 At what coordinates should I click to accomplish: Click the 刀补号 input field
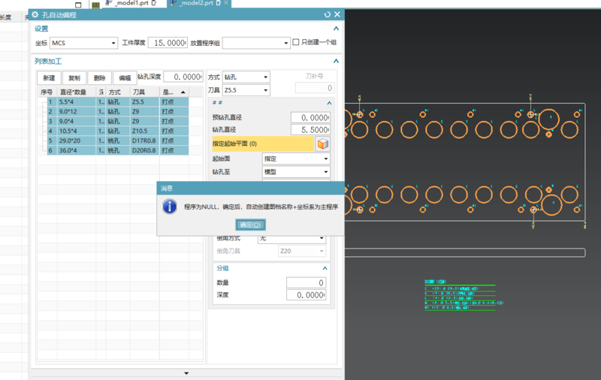(315, 88)
